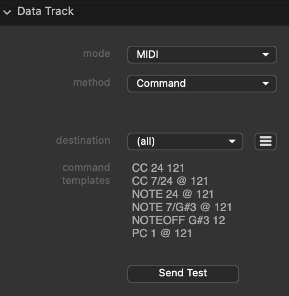Viewport: 289px width, 296px height.
Task: Select the 'CC 7/24 @ 121' template
Action: pyautogui.click(x=170, y=181)
